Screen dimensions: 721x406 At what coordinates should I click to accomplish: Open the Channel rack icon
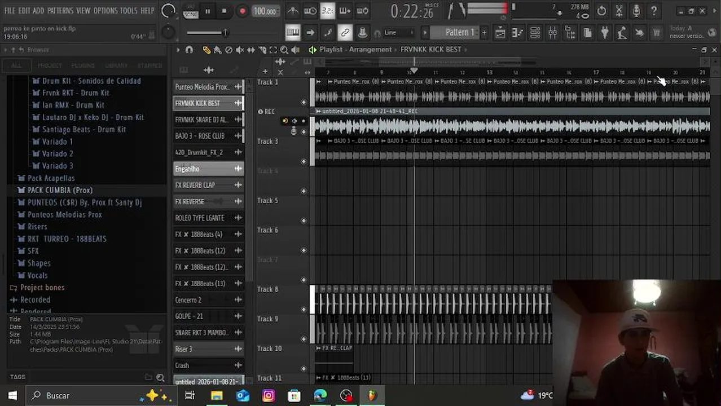point(535,32)
